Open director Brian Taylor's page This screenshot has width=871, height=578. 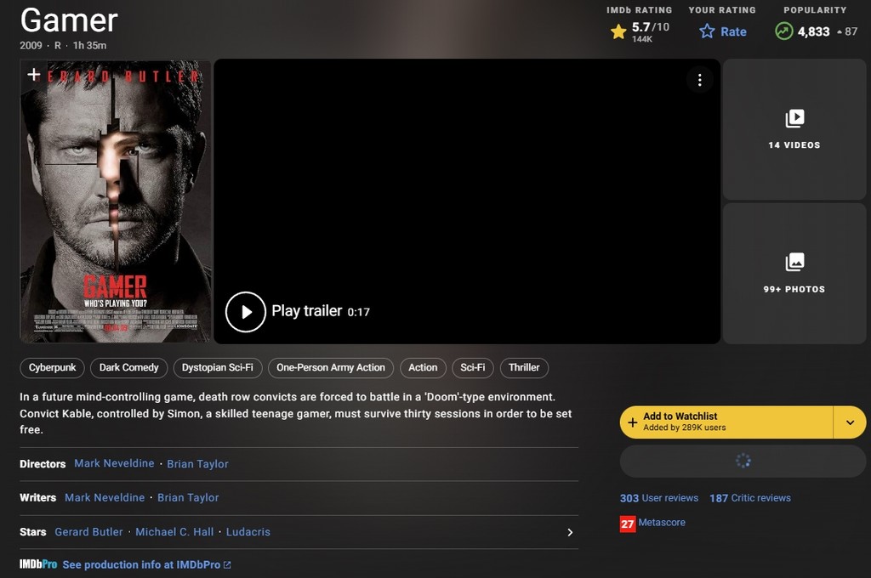(197, 464)
